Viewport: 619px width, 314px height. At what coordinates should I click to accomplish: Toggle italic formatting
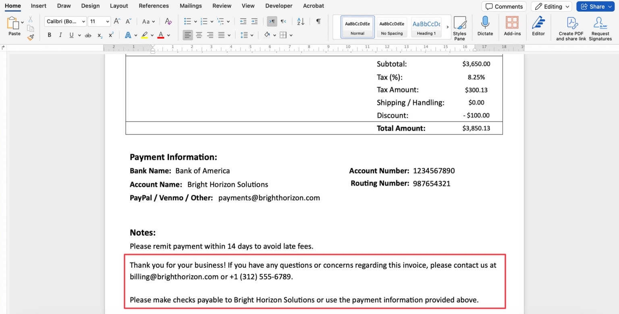(x=60, y=35)
